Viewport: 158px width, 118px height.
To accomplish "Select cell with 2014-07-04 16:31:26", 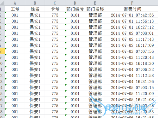I will [x=132, y=81].
